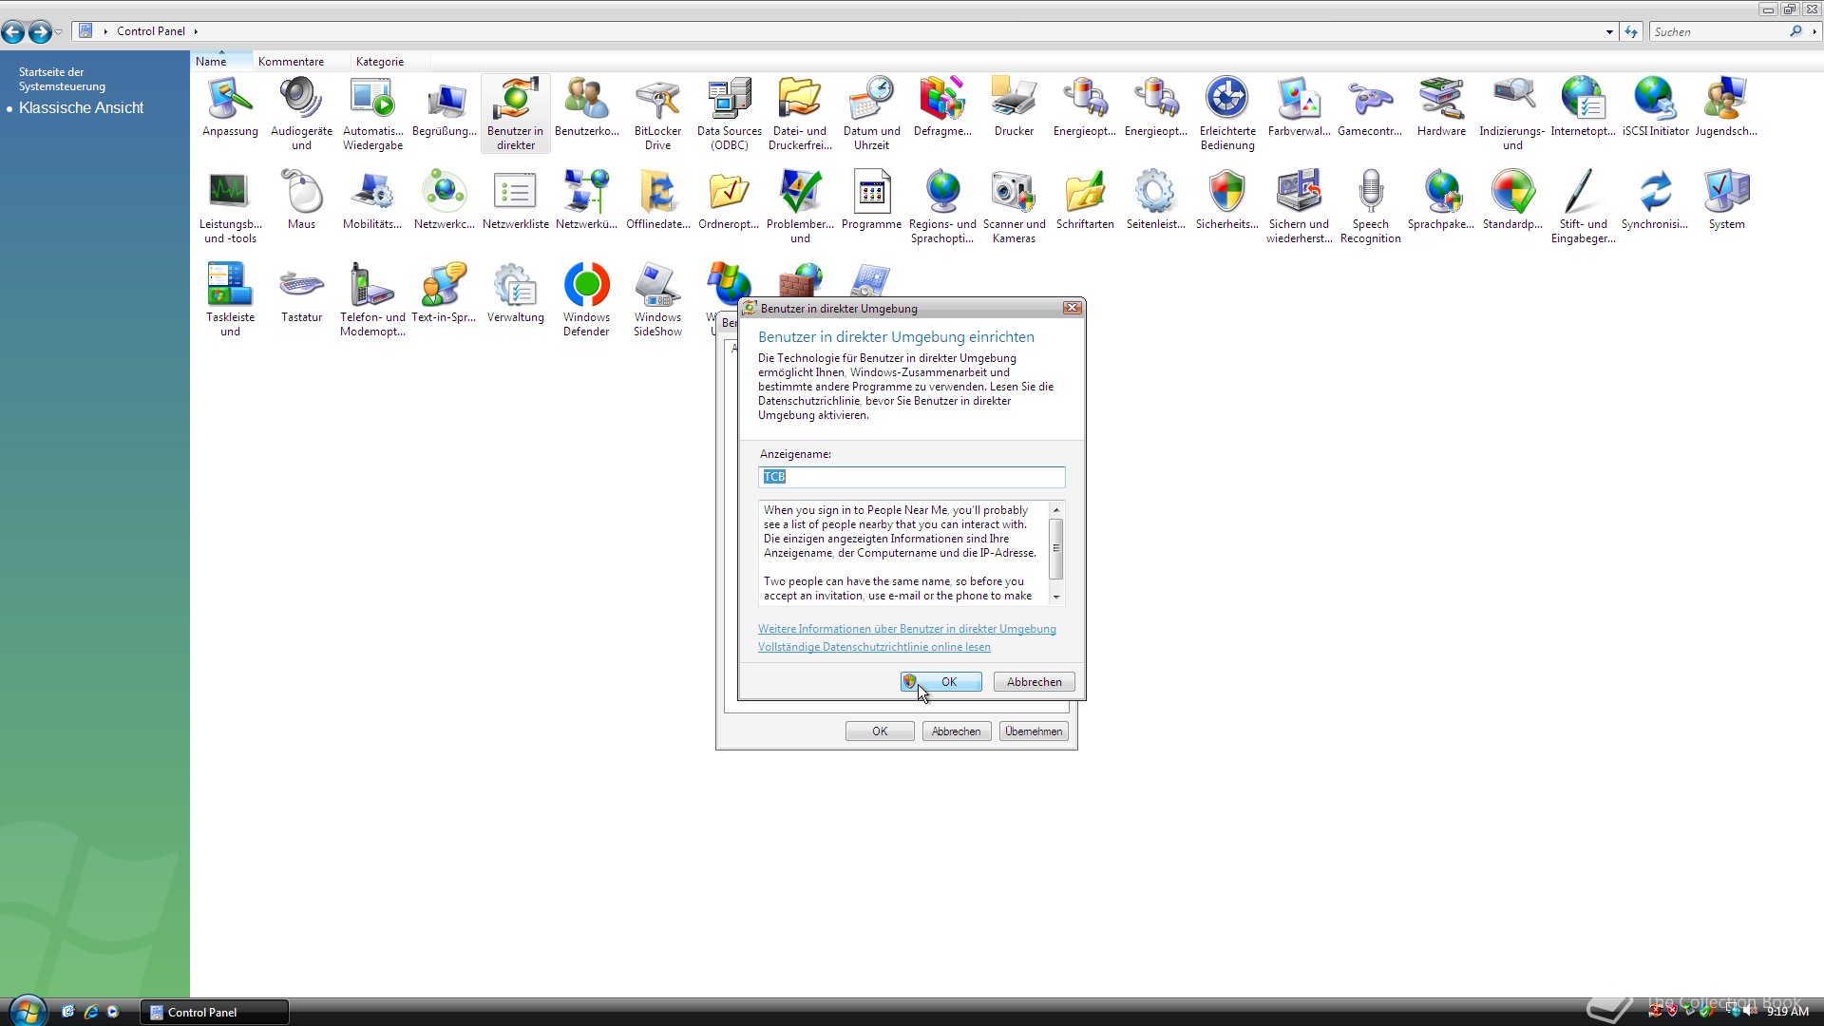
Task: Click into the Anzeigename text field
Action: 912,477
